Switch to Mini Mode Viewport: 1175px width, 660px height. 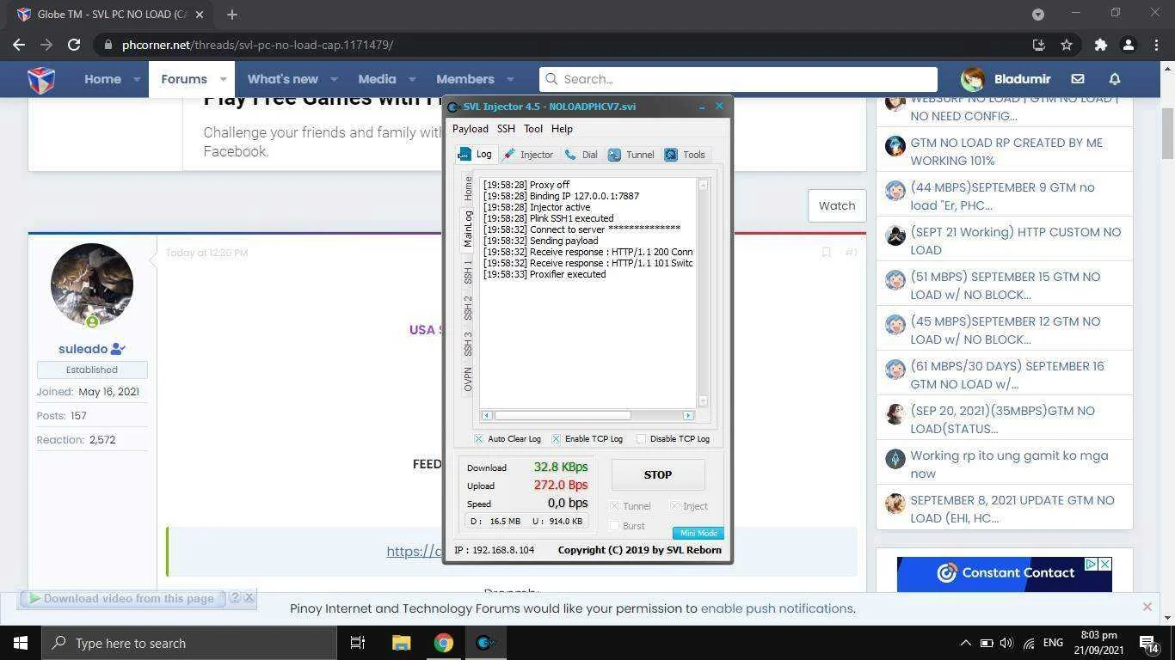[x=698, y=533]
